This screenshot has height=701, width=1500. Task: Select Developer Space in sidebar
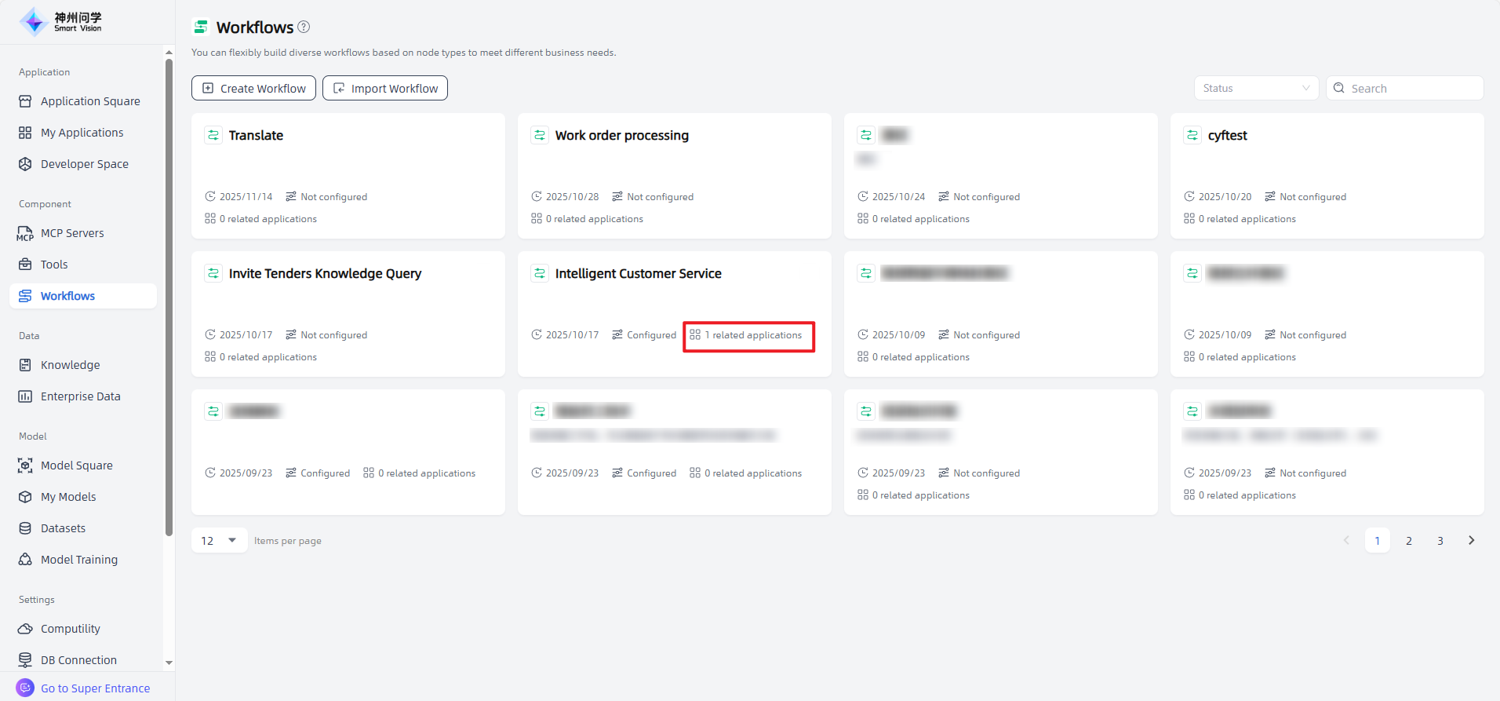point(84,164)
